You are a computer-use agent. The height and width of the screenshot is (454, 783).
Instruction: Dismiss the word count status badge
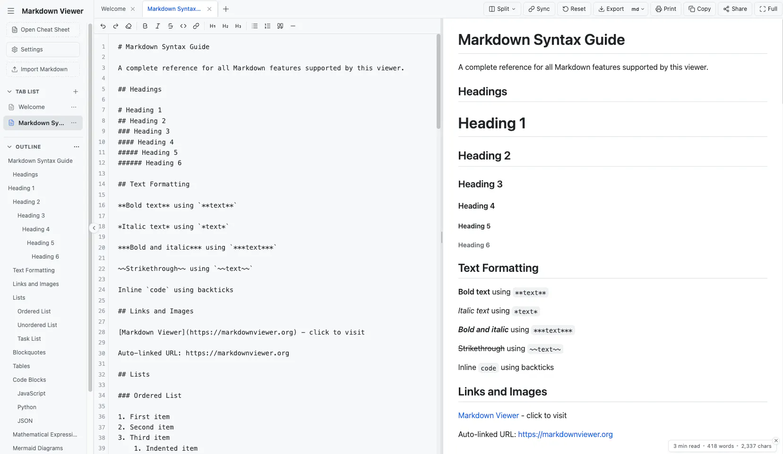click(776, 440)
